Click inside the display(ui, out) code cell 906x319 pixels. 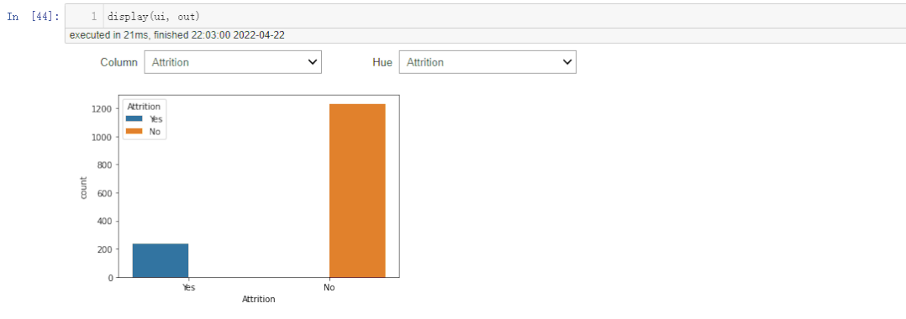pos(504,17)
